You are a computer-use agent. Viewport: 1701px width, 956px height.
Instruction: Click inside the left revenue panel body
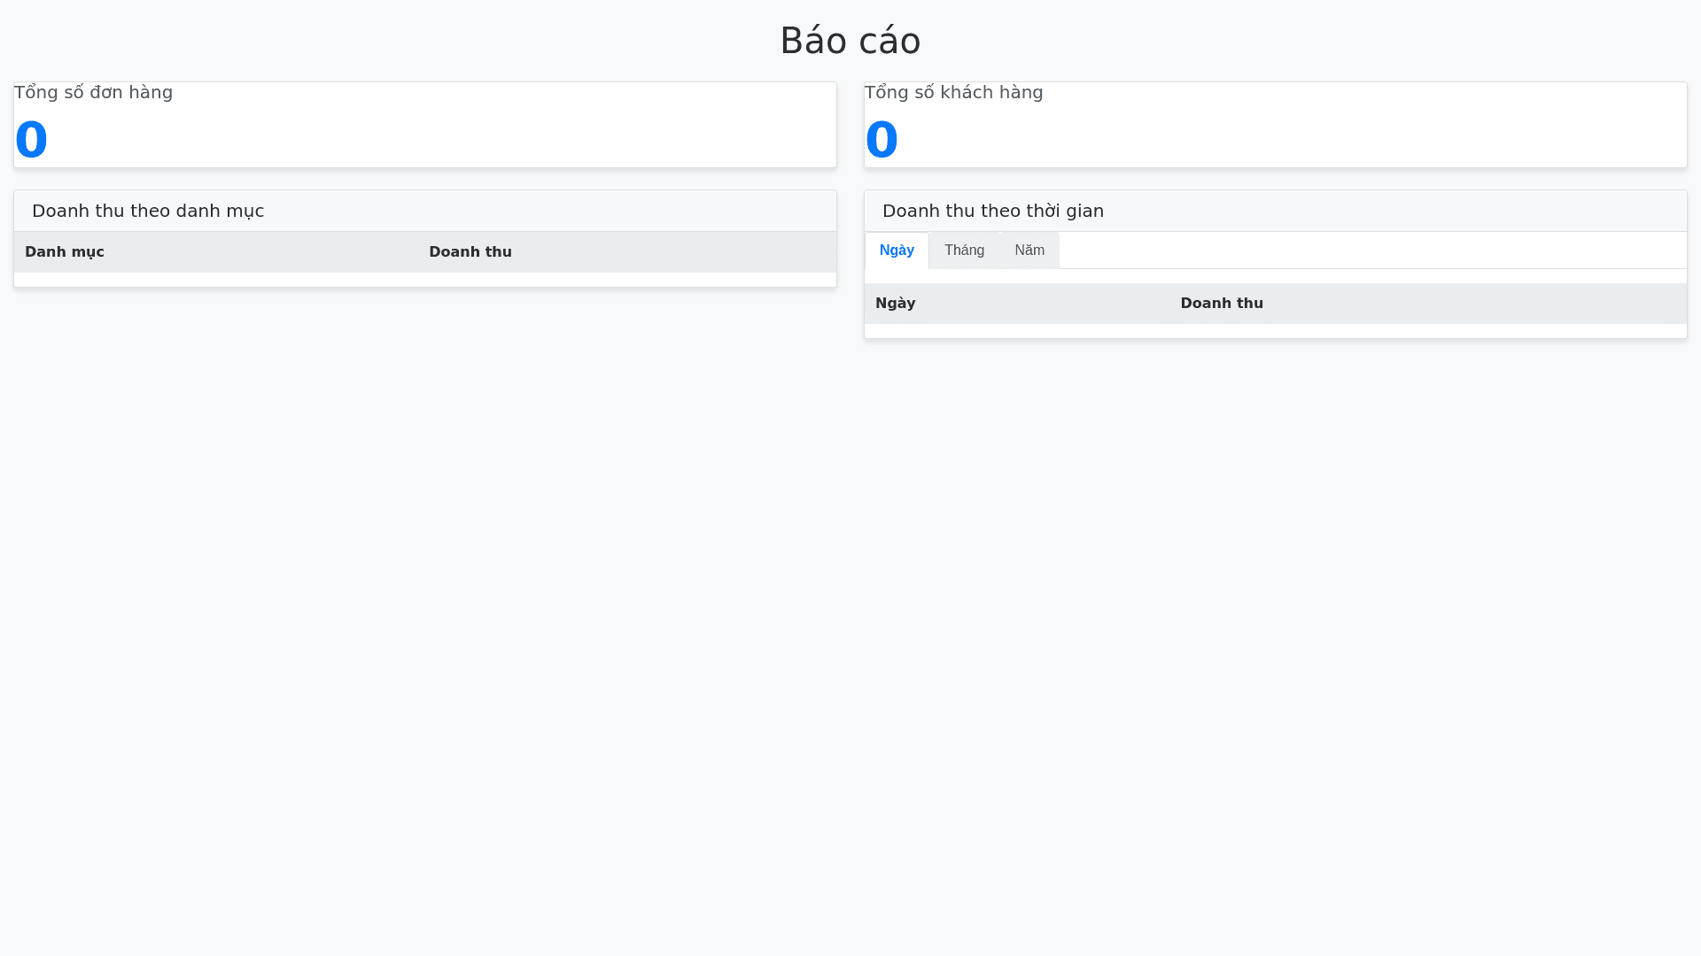[424, 266]
